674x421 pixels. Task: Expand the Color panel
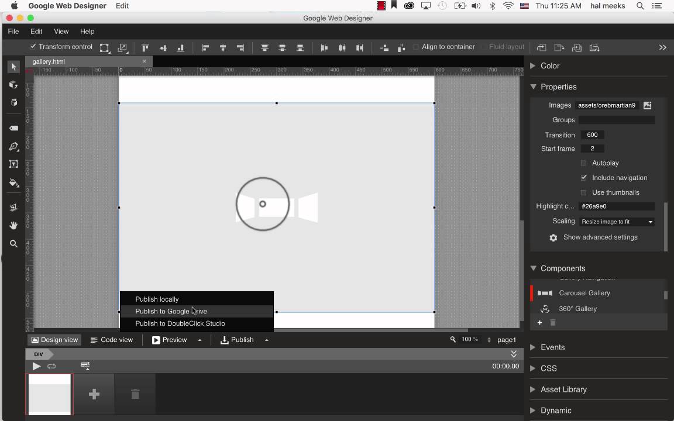(x=534, y=65)
